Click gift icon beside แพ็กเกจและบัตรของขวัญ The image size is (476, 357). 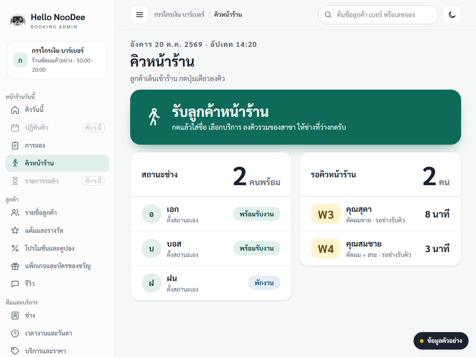click(15, 266)
